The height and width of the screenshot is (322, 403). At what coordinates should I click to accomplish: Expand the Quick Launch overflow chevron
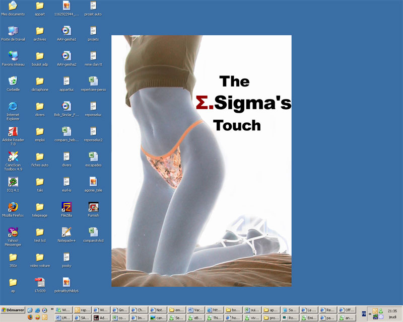[x=52, y=309]
